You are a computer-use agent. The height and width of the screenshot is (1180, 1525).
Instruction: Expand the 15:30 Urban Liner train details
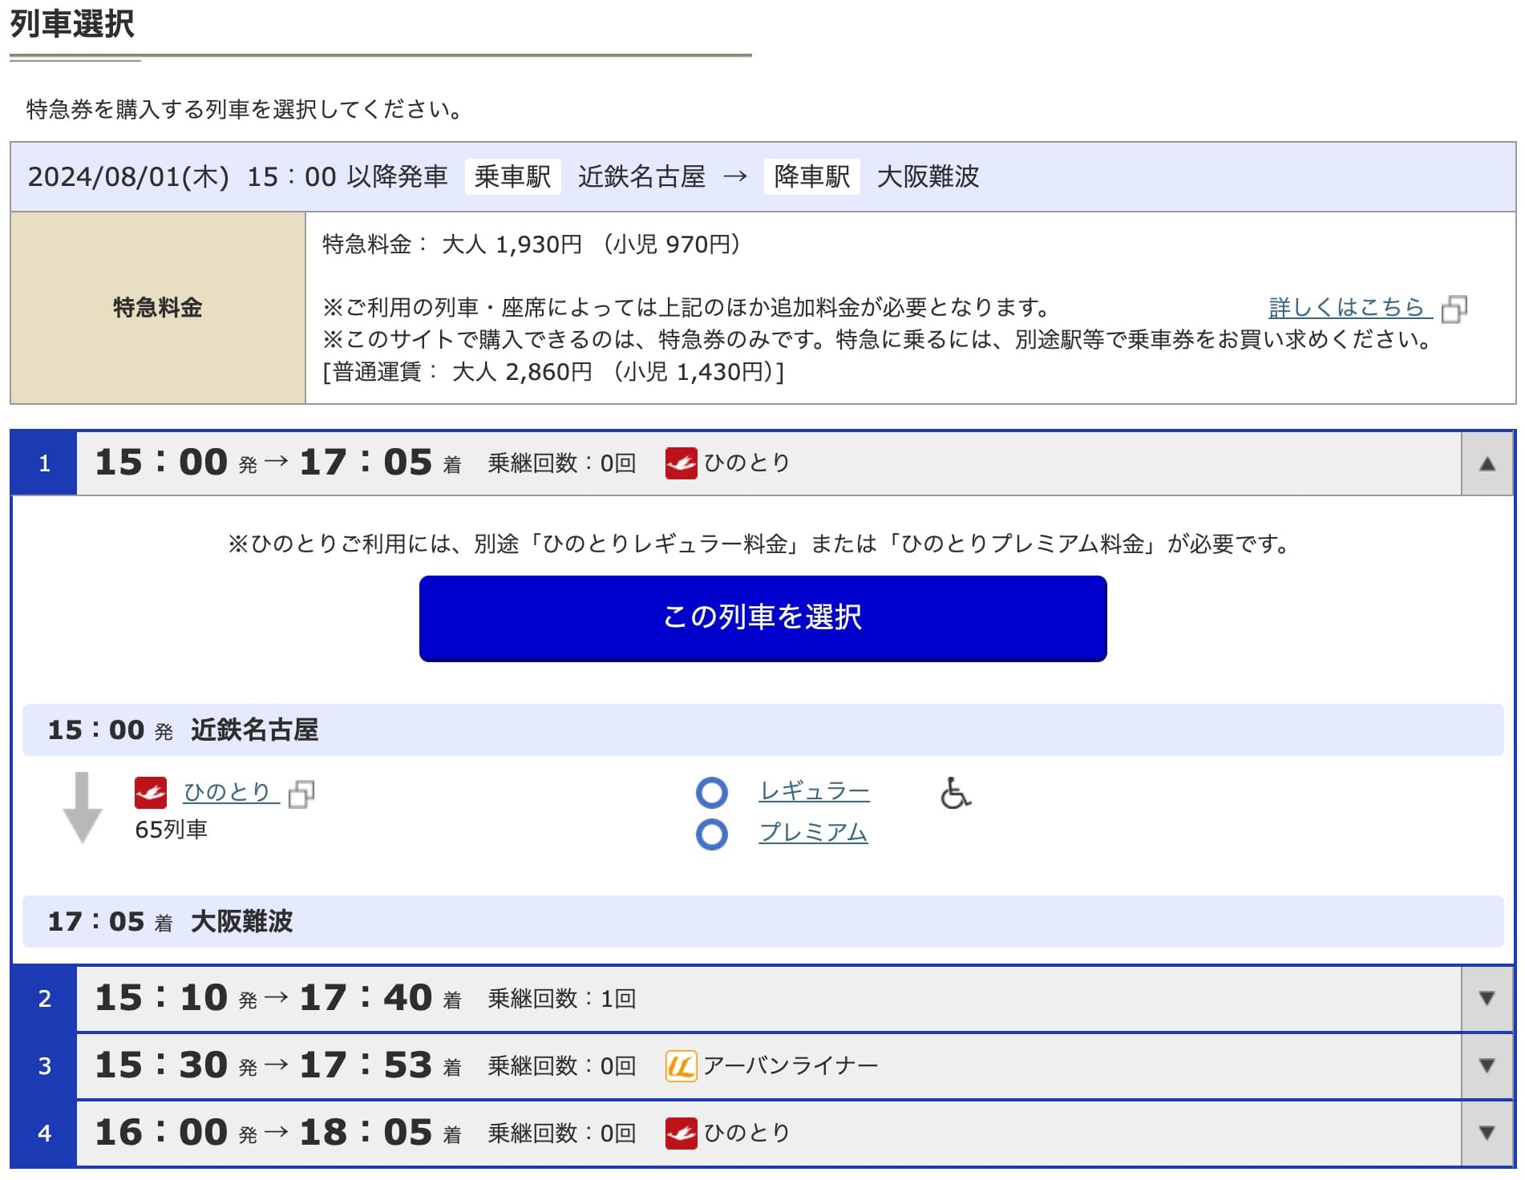coord(1487,1066)
